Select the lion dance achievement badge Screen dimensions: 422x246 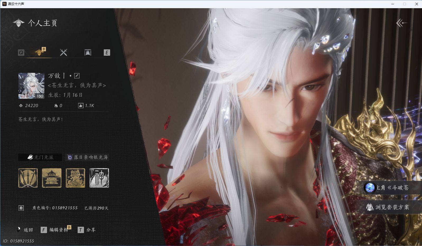pos(75,178)
